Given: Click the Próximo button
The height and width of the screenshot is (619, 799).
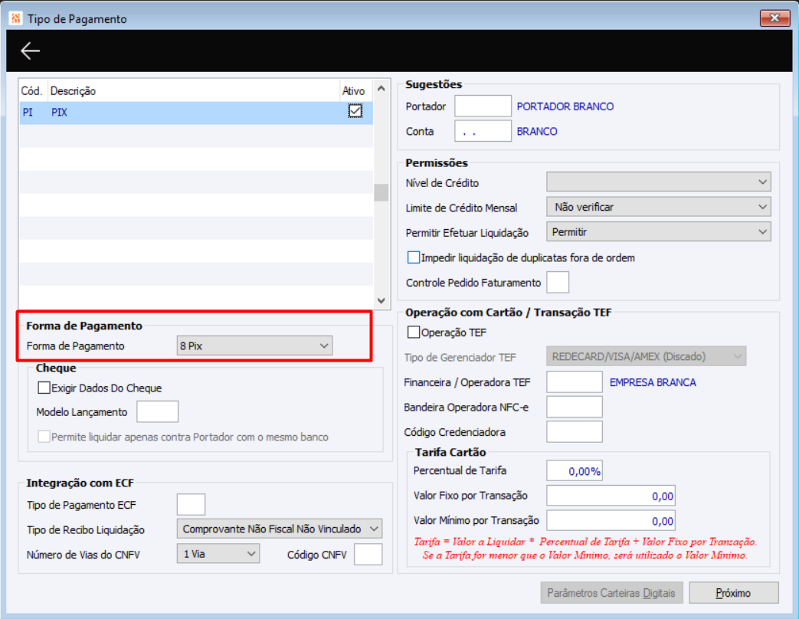Looking at the screenshot, I should point(733,593).
